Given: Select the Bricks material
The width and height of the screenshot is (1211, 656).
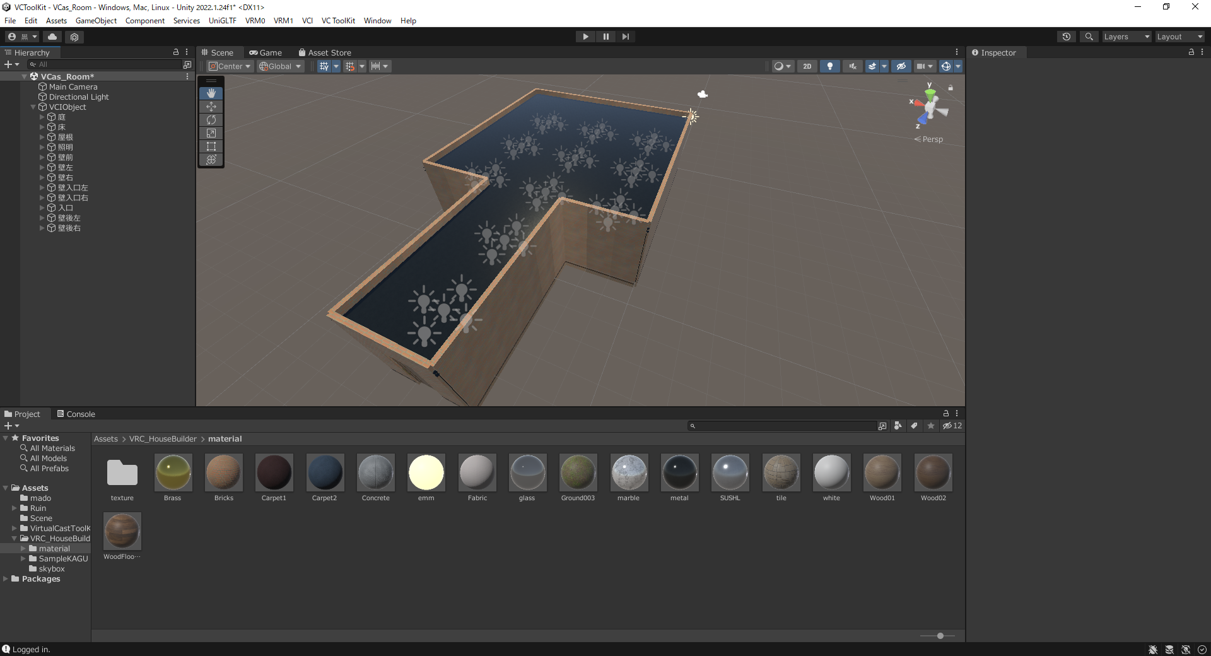Looking at the screenshot, I should (x=224, y=477).
